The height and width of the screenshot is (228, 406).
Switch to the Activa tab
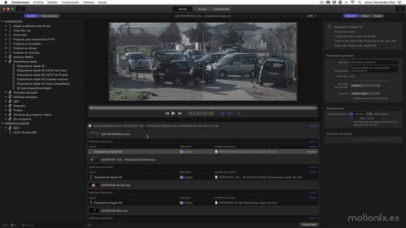point(202,9)
